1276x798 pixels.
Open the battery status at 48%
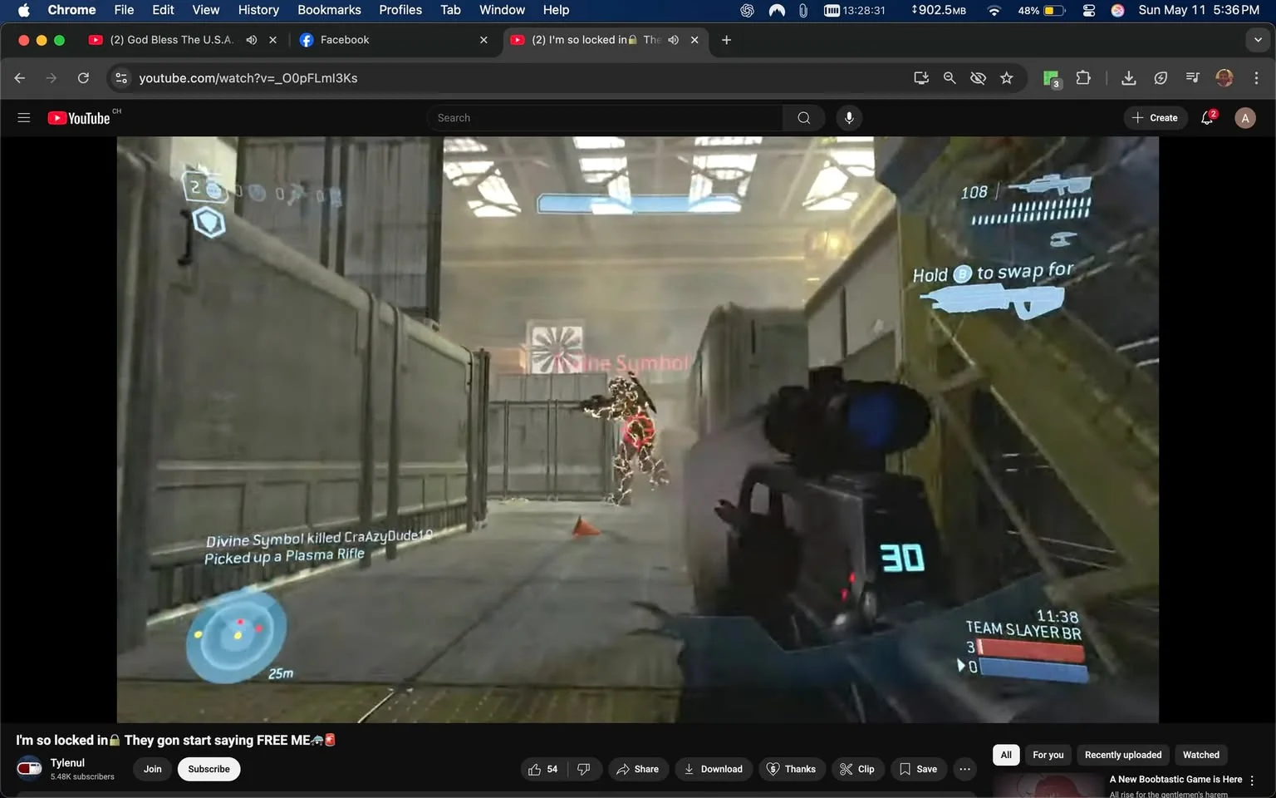point(1041,10)
